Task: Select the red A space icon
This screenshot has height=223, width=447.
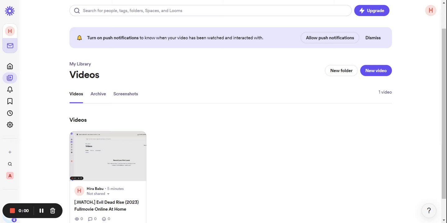Action: click(10, 176)
